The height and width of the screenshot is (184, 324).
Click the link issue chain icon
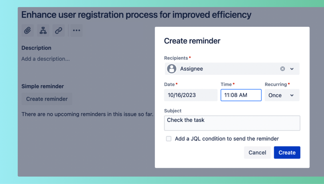pyautogui.click(x=58, y=30)
